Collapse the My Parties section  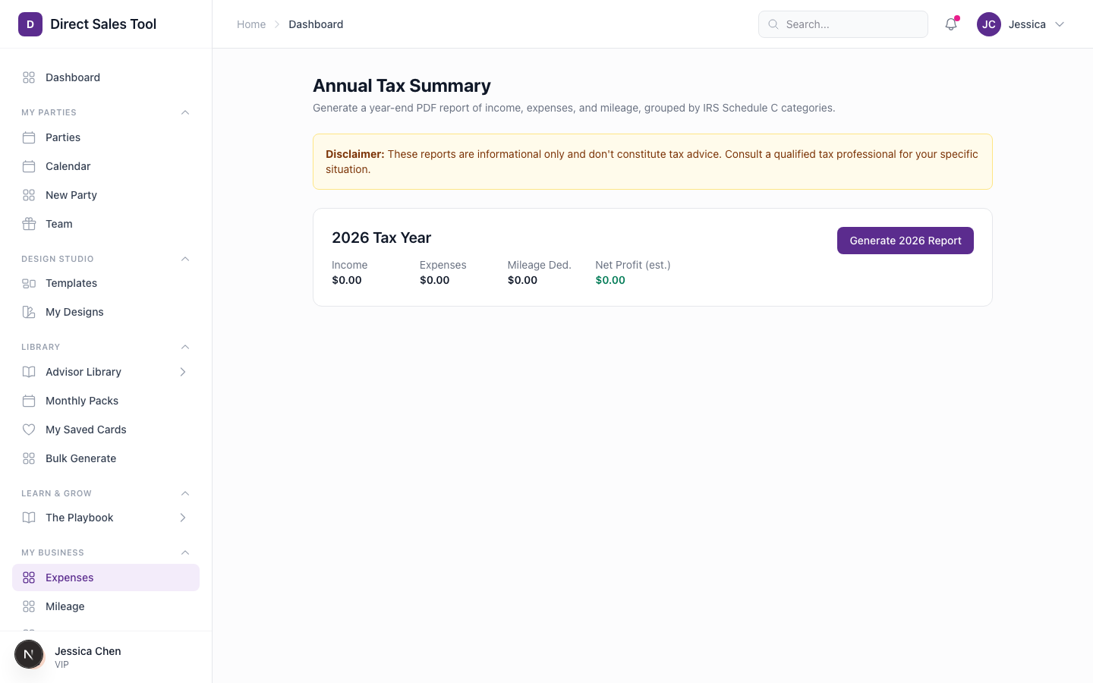point(185,112)
